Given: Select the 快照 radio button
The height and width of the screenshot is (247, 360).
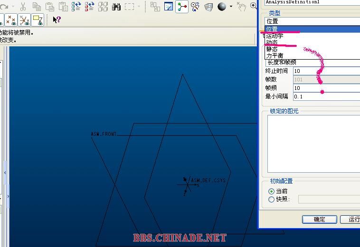Looking at the screenshot, I should tap(271, 199).
